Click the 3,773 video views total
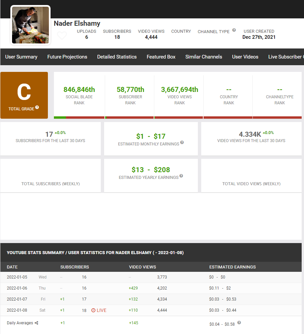 (162, 277)
